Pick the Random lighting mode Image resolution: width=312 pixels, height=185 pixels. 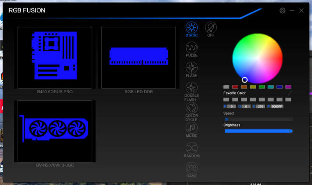[191, 148]
